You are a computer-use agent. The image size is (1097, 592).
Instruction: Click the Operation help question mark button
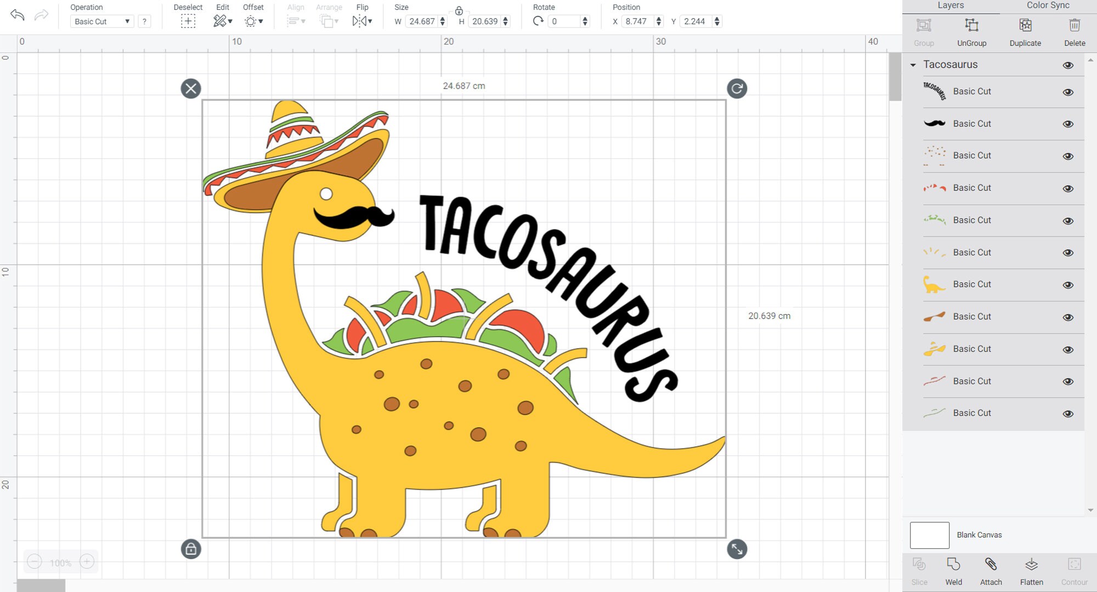[x=144, y=21]
